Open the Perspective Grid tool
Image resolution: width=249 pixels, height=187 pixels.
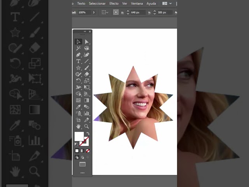point(86,94)
